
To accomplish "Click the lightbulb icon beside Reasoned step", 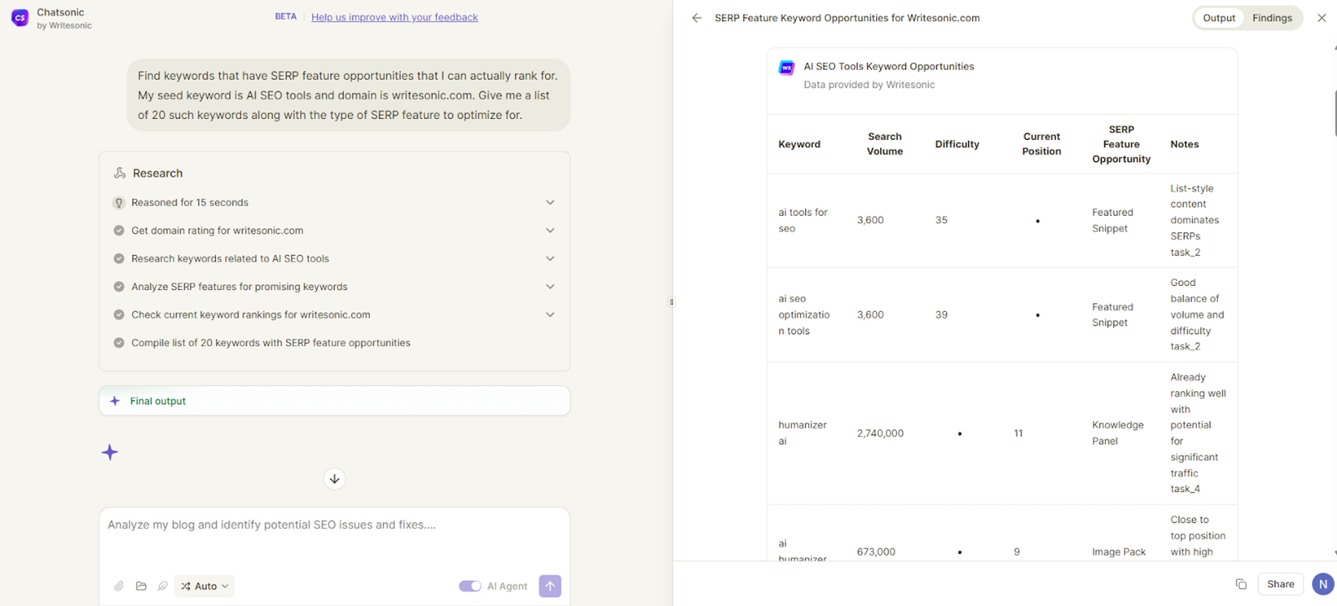I will click(x=119, y=202).
